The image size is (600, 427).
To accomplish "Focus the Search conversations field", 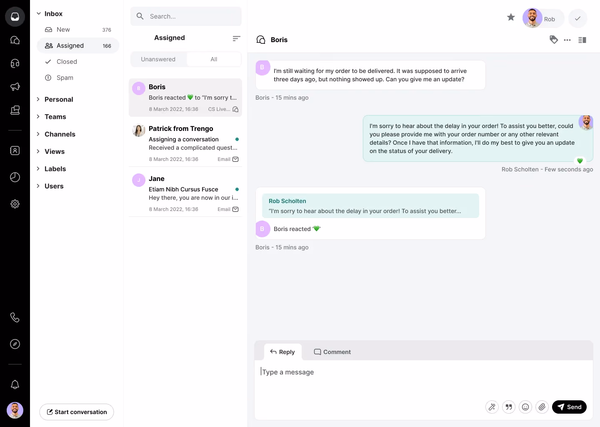I will 186,16.
